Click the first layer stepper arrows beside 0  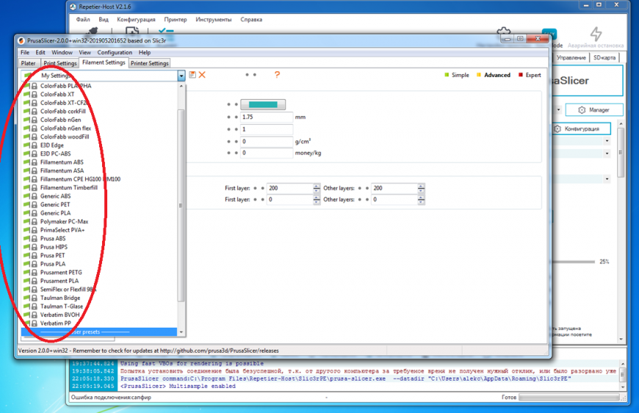(x=317, y=200)
